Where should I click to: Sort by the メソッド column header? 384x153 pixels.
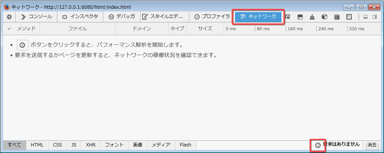(x=26, y=29)
